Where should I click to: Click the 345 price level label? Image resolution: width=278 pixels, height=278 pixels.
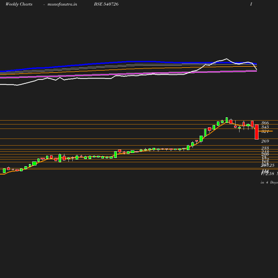(x=265, y=127)
